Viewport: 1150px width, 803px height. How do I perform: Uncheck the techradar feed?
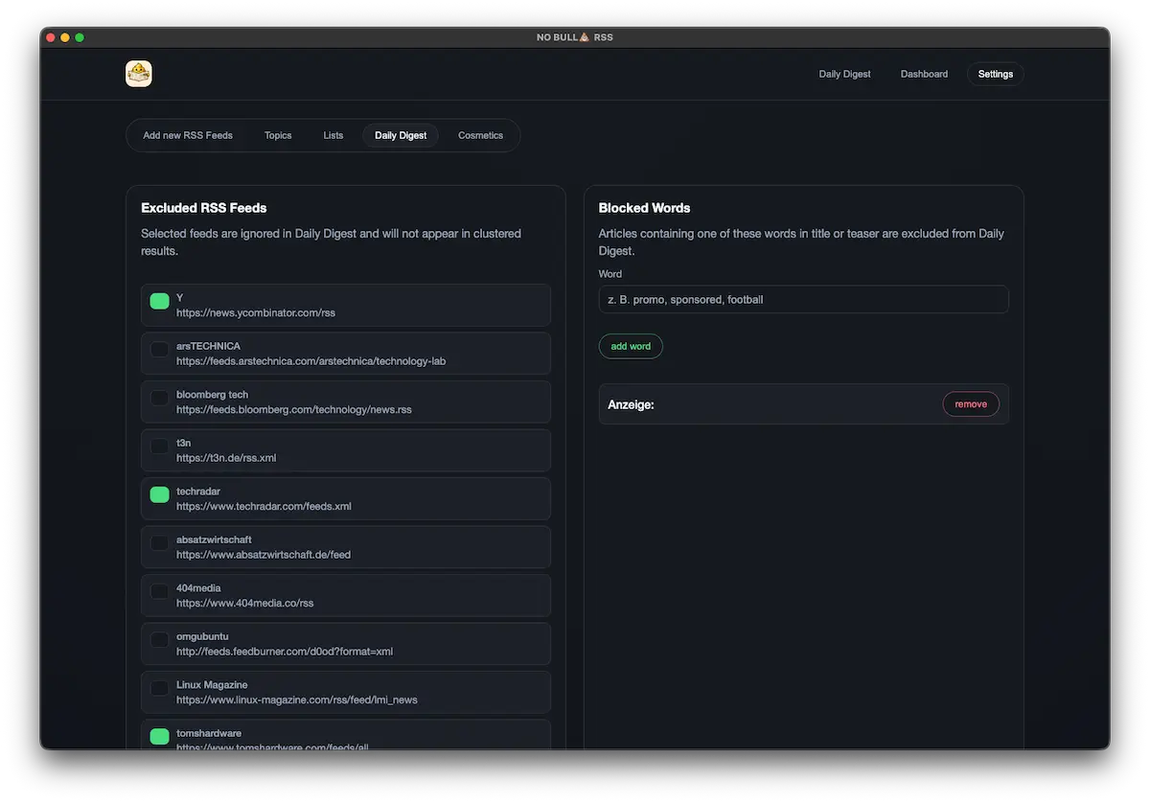point(159,494)
